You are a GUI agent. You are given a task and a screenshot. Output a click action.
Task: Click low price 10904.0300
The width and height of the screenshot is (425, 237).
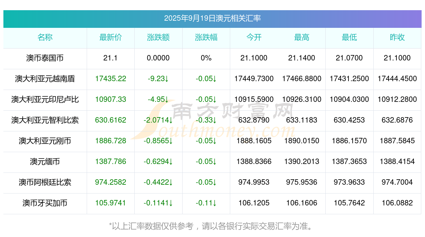click(x=349, y=99)
